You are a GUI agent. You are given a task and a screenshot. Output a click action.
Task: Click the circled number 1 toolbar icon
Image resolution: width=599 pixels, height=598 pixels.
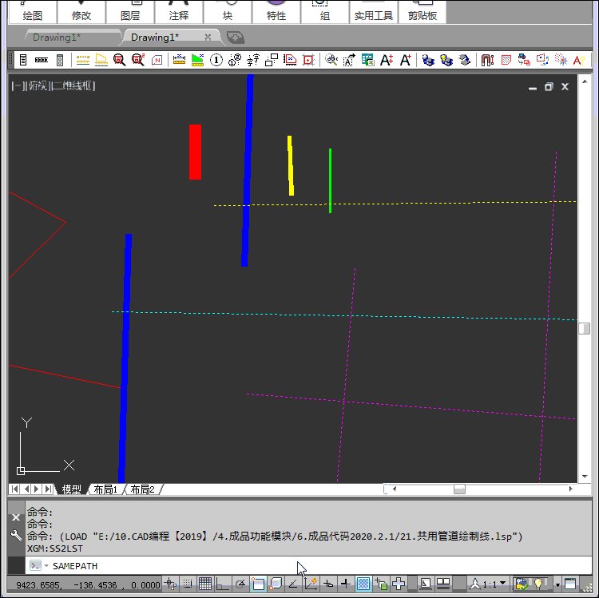click(216, 60)
